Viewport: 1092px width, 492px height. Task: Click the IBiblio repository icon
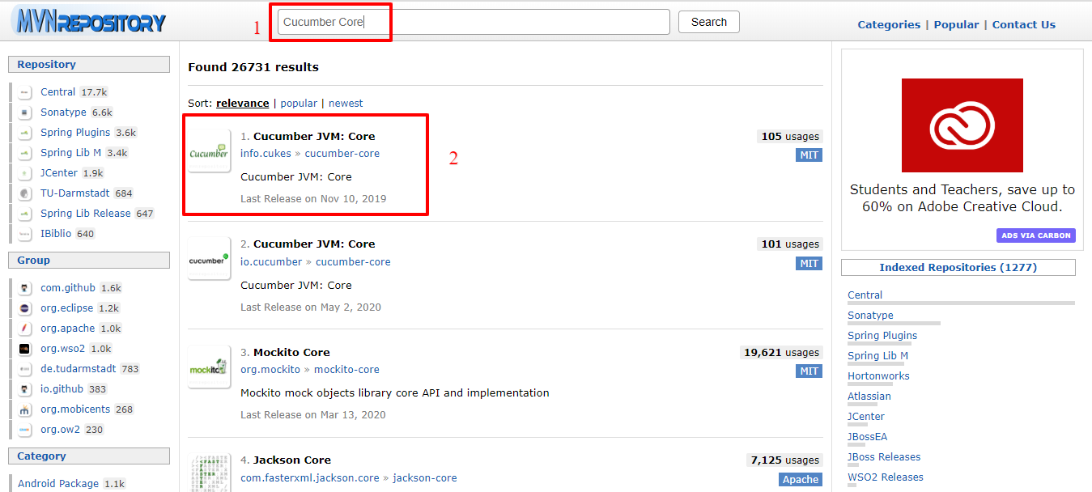pos(25,234)
